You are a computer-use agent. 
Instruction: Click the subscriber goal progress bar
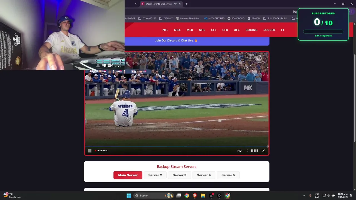click(323, 32)
